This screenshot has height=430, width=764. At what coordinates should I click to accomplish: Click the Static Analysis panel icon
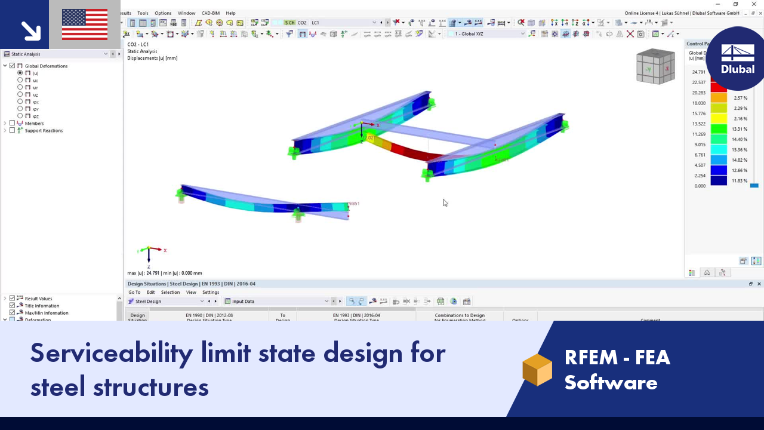(7, 54)
